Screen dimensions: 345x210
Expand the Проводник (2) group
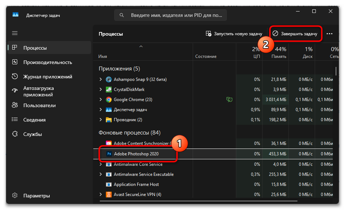tap(101, 120)
